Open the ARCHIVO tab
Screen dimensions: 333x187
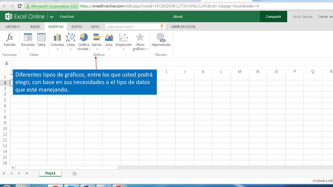[x=13, y=27]
